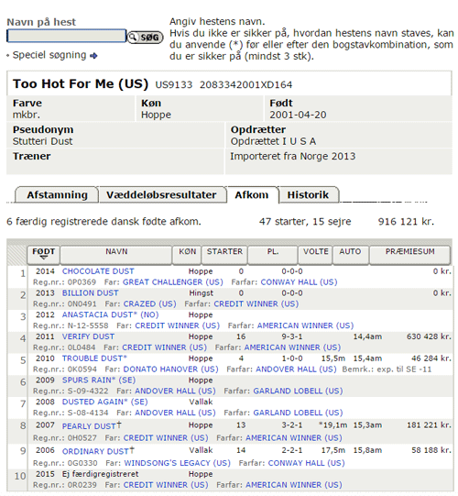Open Speciel søgning arrow link
Screen dimensions: 458x496
coord(93,56)
